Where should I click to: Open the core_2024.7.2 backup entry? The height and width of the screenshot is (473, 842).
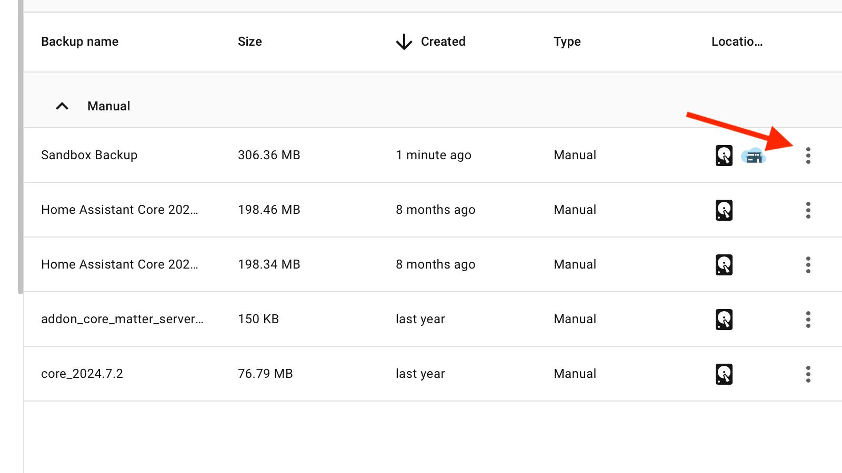[x=82, y=374]
